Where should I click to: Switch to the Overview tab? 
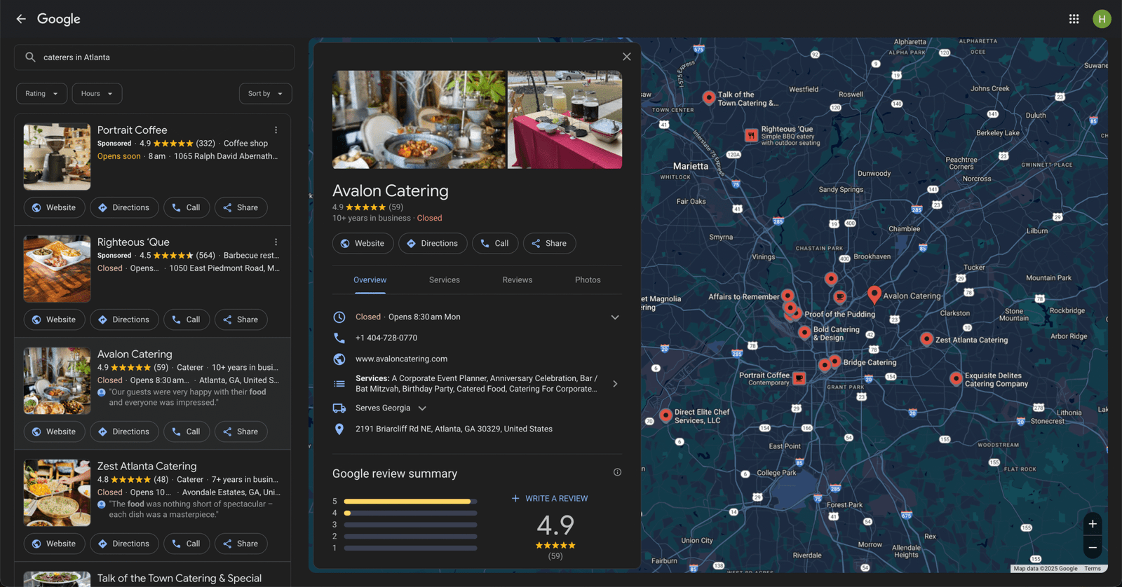370,279
